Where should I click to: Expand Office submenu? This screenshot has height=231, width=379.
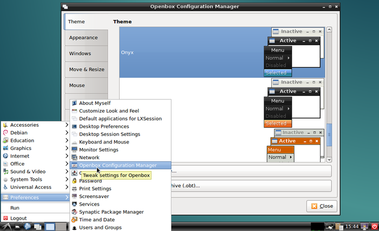[x=35, y=164]
